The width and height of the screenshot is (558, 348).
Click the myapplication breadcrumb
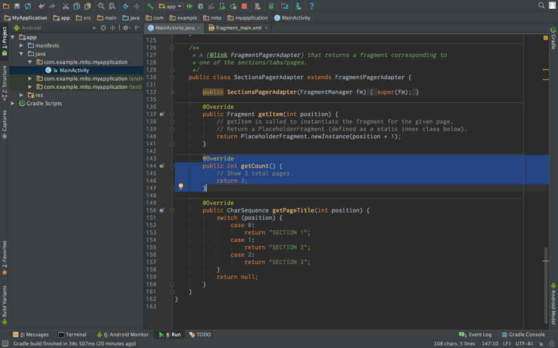click(x=248, y=18)
